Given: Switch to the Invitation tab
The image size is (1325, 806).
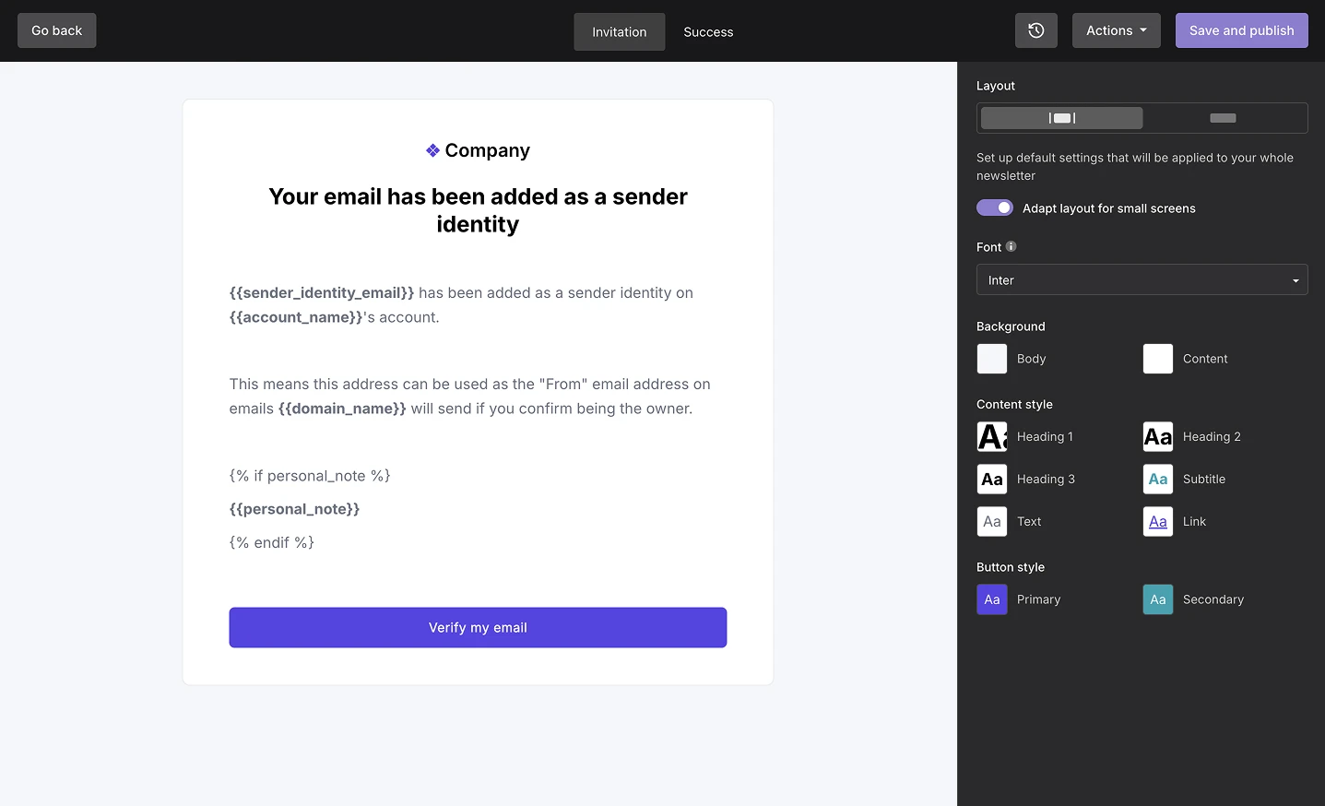Looking at the screenshot, I should (619, 32).
